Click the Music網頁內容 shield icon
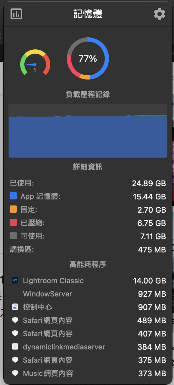Image resolution: width=174 pixels, height=385 pixels. pos(15,373)
